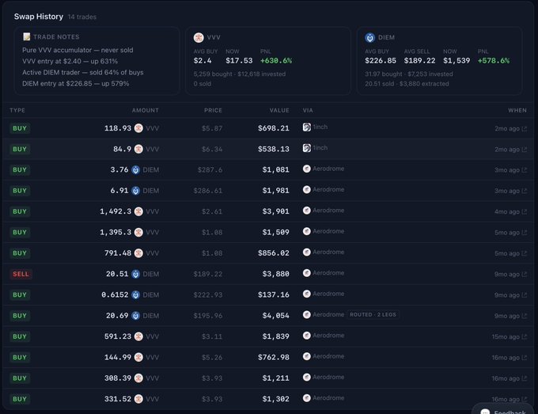The height and width of the screenshot is (414, 538).
Task: Sort by the WHEN column header
Action: [517, 110]
